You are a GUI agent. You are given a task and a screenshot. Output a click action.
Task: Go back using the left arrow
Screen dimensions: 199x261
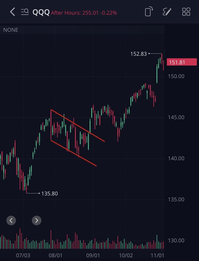12,12
